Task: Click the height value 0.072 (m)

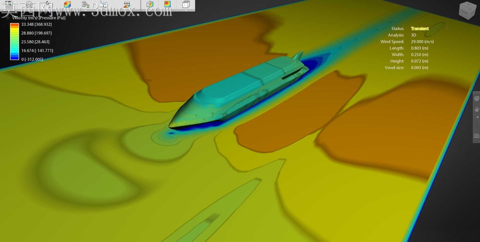Action: point(420,61)
